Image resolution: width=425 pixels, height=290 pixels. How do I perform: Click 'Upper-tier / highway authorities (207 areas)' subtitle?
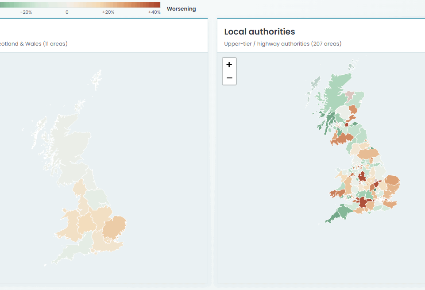pos(283,44)
